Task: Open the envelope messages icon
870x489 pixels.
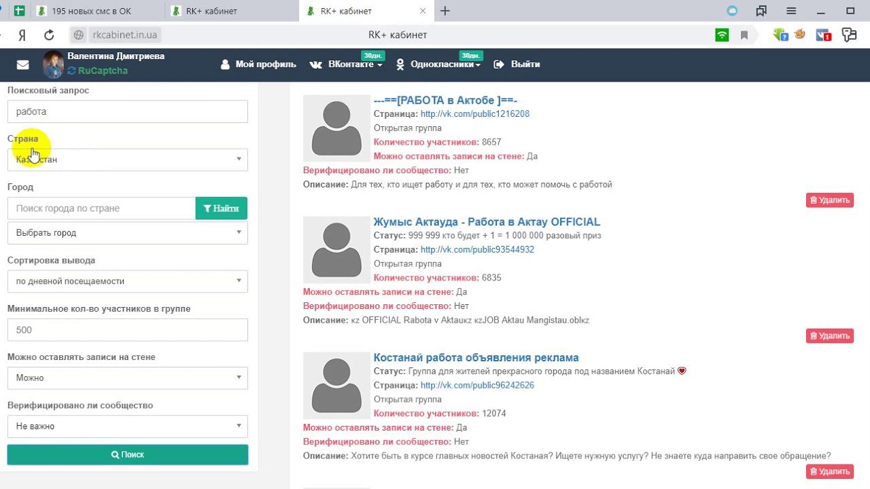Action: (x=22, y=65)
